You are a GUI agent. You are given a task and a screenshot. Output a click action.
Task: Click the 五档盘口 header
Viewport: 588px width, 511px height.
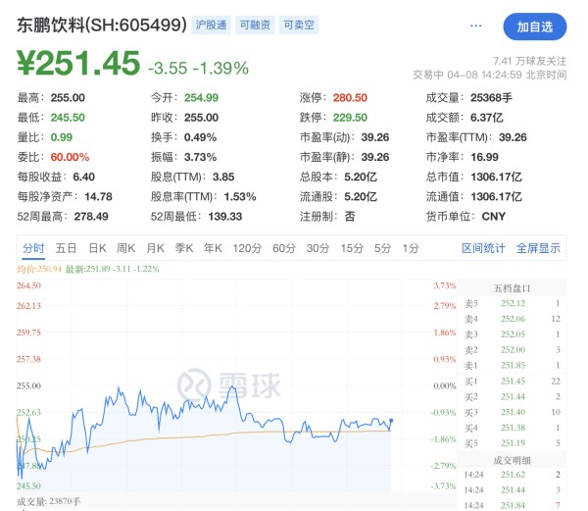512,288
